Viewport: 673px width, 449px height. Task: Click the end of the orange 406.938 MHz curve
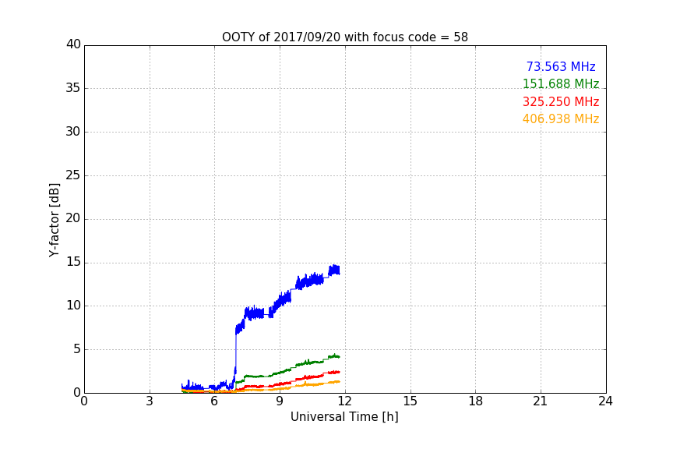(339, 381)
